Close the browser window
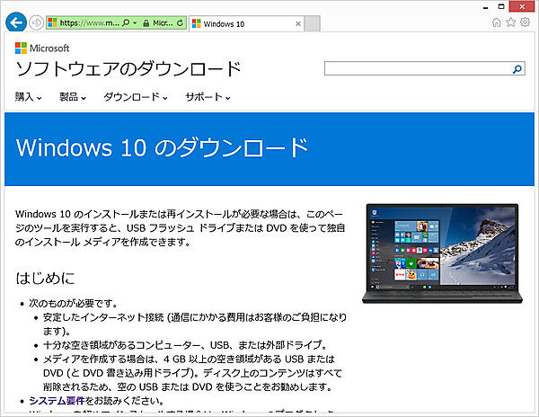The width and height of the screenshot is (539, 417). [522, 6]
